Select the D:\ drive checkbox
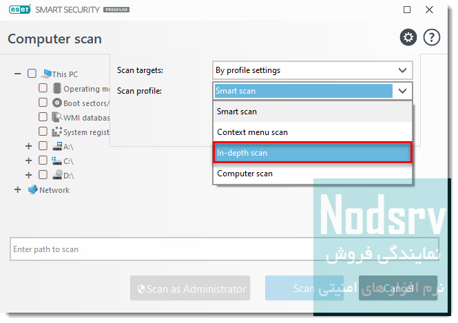 [43, 175]
